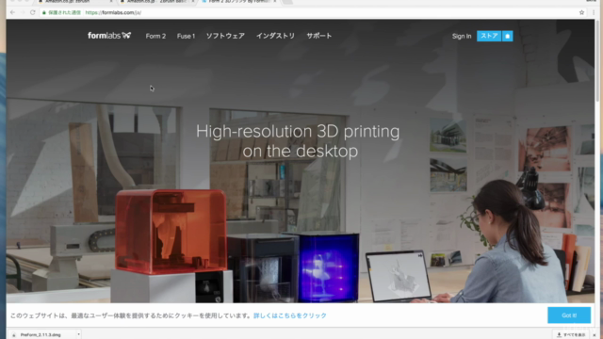The height and width of the screenshot is (339, 603).
Task: Open Chrome's three-dot menu
Action: [x=595, y=12]
